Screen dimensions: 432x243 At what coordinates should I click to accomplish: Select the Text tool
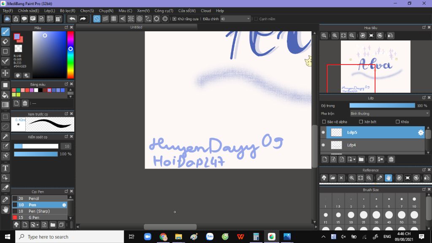coord(5,168)
